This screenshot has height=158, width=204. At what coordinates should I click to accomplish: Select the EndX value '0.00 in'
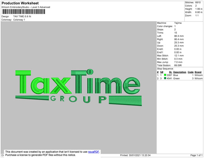click(178, 49)
